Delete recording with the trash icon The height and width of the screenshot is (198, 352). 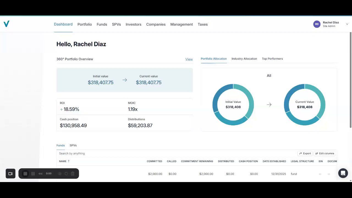coord(73,174)
